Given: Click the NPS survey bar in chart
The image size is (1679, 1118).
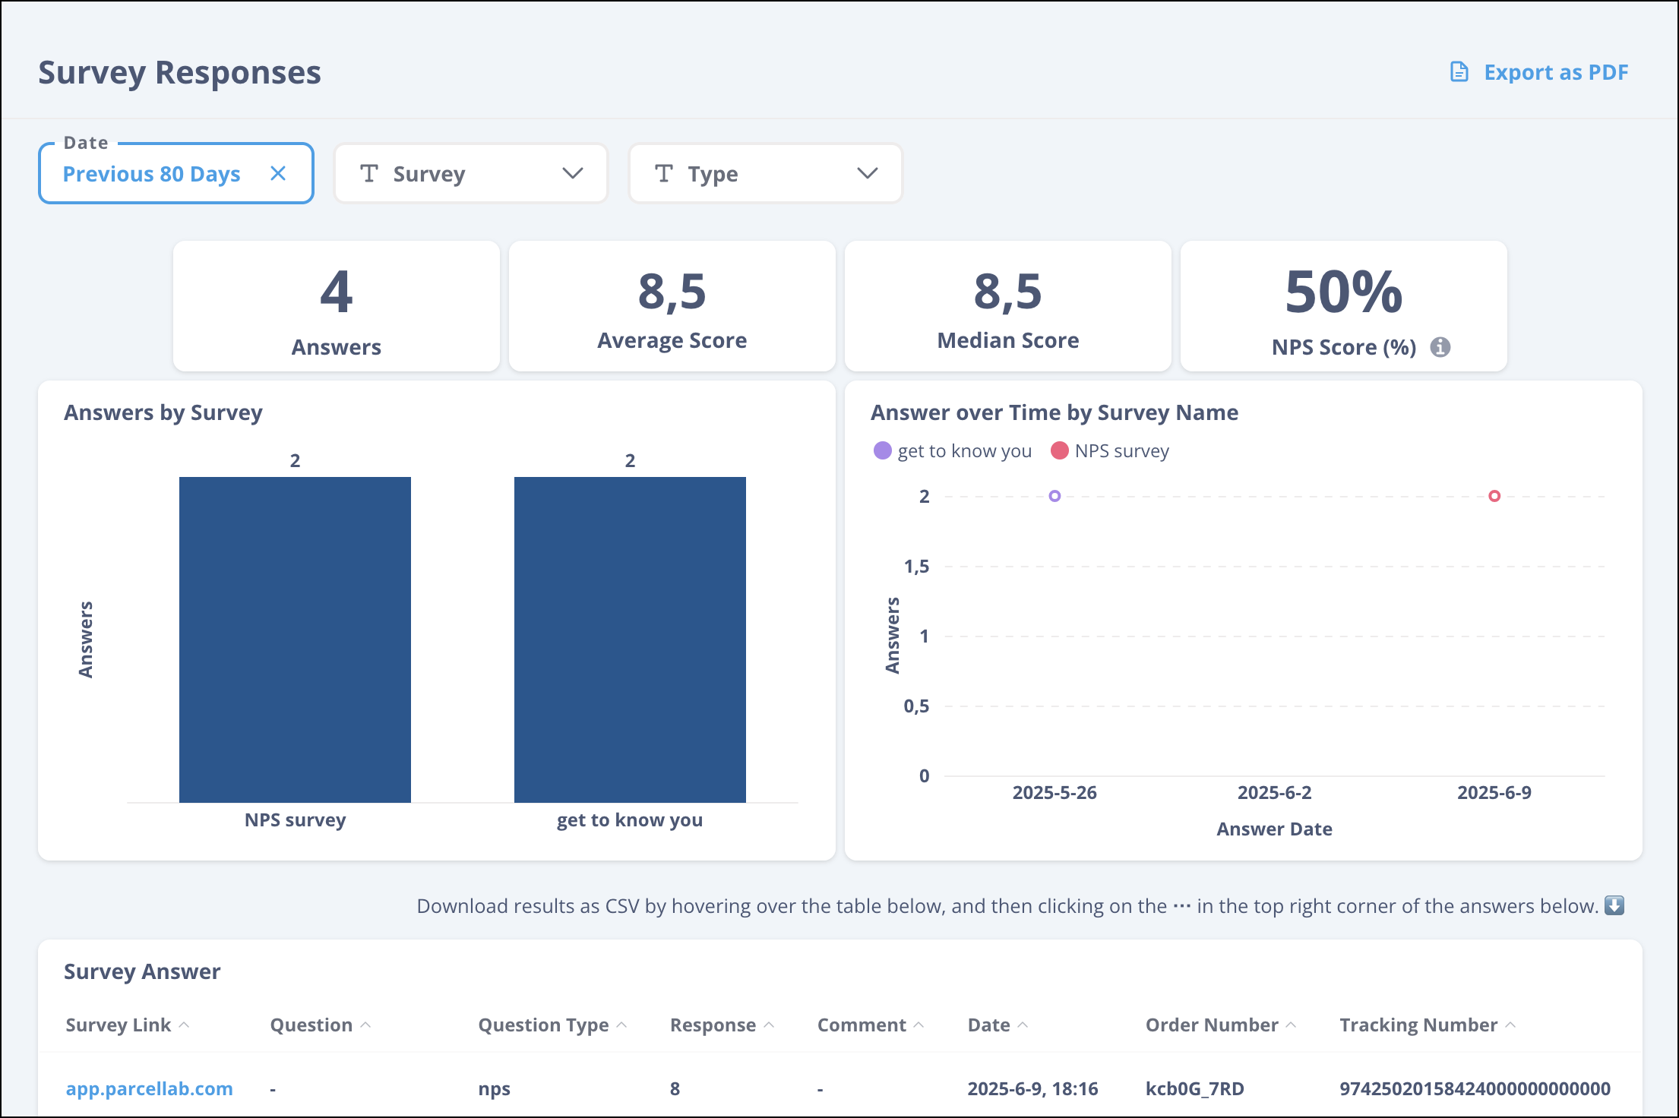Looking at the screenshot, I should (295, 639).
